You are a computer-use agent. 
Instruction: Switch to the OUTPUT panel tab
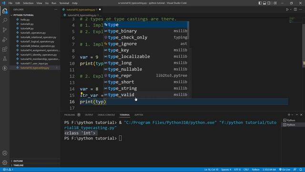89,115
